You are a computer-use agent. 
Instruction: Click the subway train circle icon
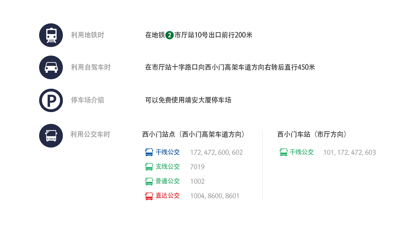click(x=51, y=35)
